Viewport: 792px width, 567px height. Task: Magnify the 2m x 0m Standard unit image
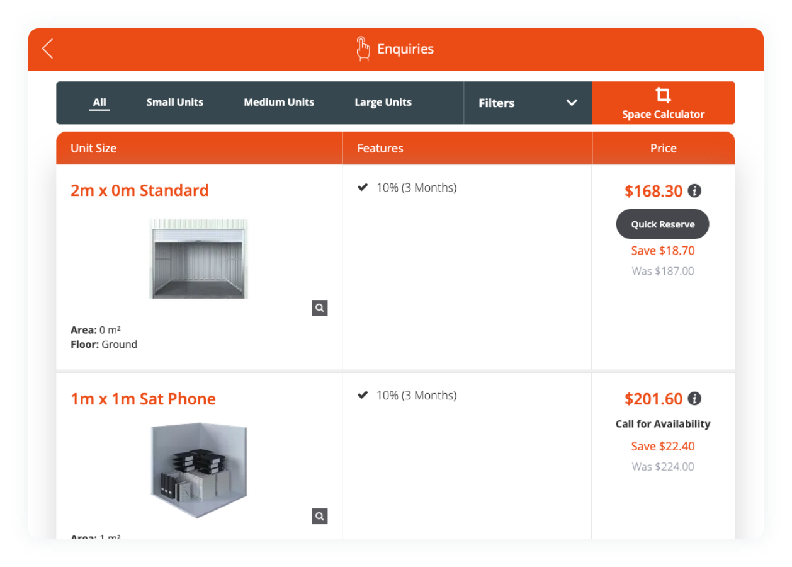click(320, 308)
